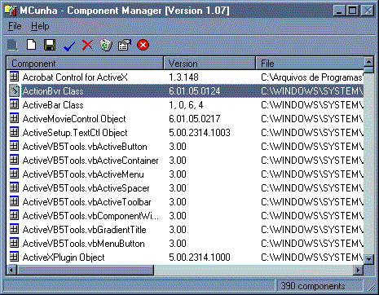Click version 5.00.2314.1003 cell
This screenshot has height=295, width=379.
(200, 133)
